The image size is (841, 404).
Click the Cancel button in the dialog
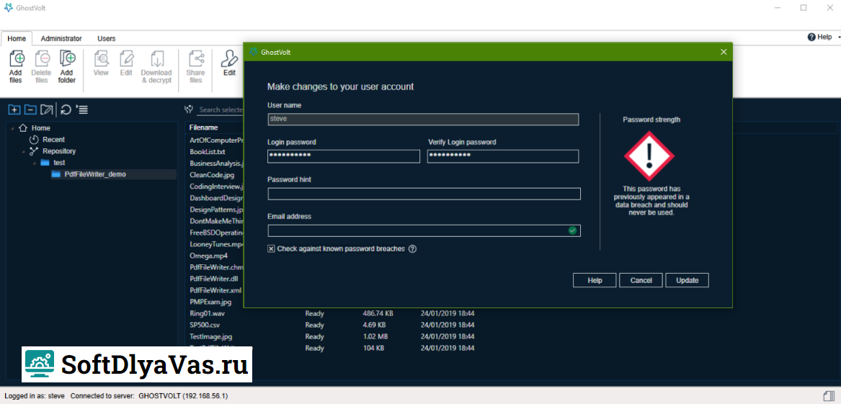[641, 280]
